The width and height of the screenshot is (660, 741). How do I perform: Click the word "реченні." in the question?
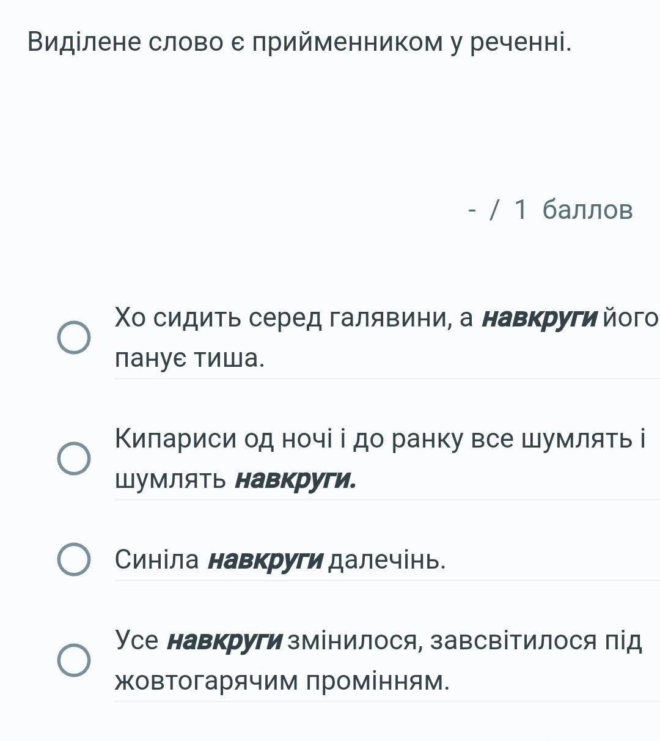[x=520, y=42]
